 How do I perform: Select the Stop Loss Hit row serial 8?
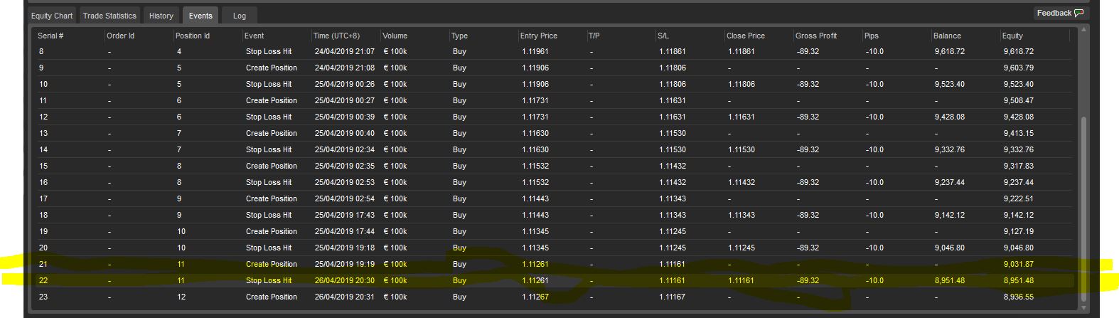(x=555, y=51)
